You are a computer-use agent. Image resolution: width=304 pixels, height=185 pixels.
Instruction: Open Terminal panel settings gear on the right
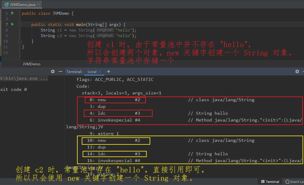pos(297,71)
